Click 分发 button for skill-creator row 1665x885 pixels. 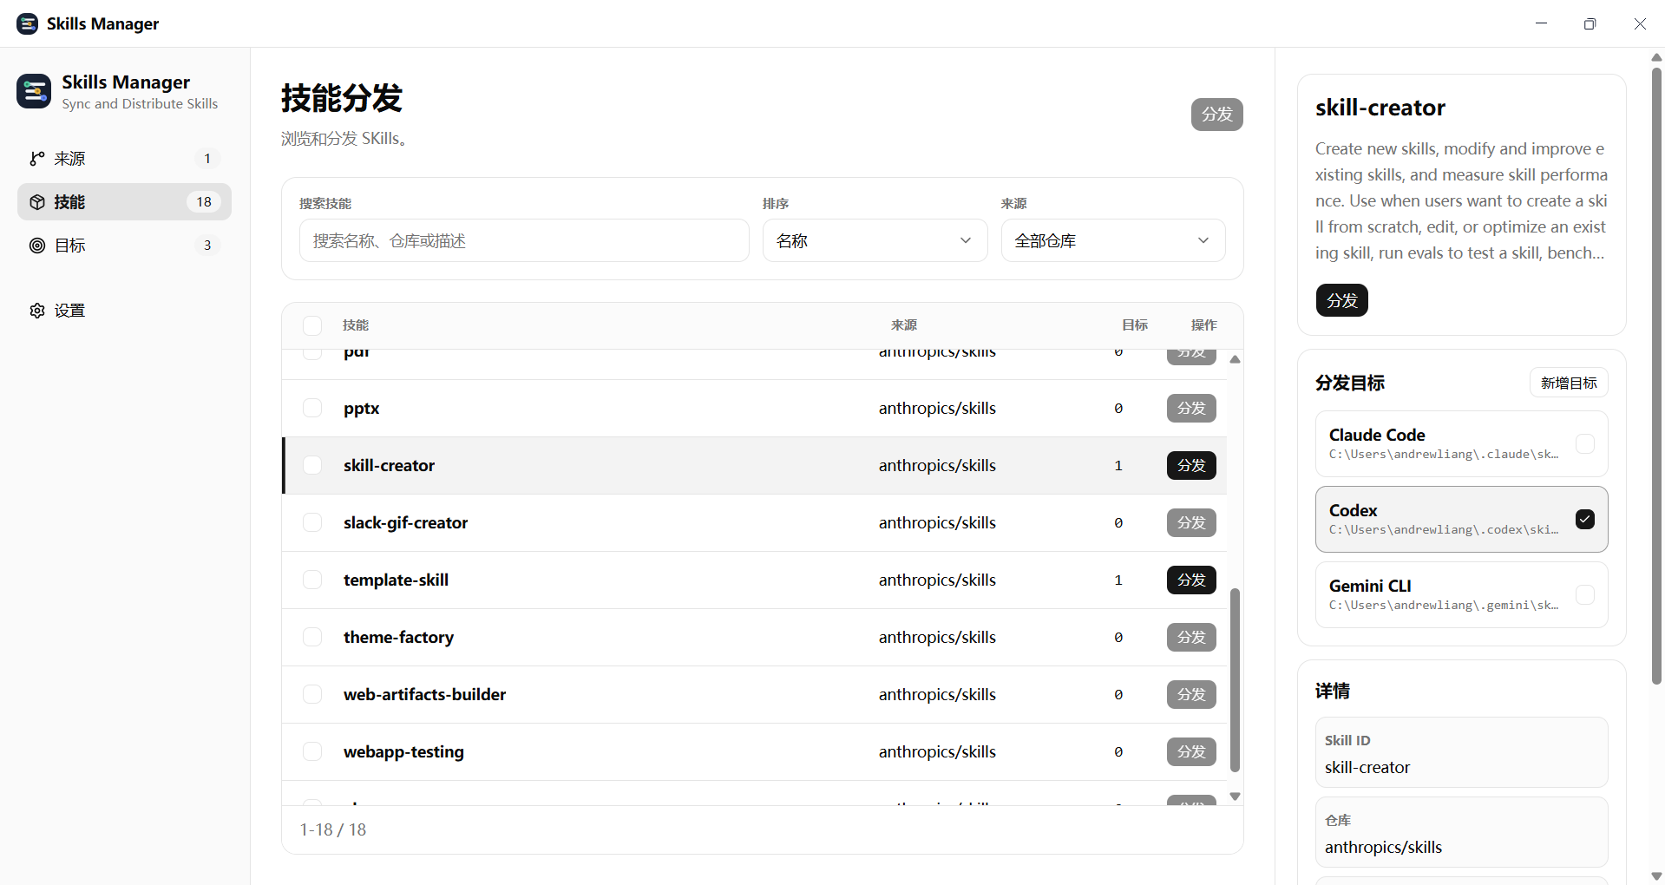click(1191, 465)
